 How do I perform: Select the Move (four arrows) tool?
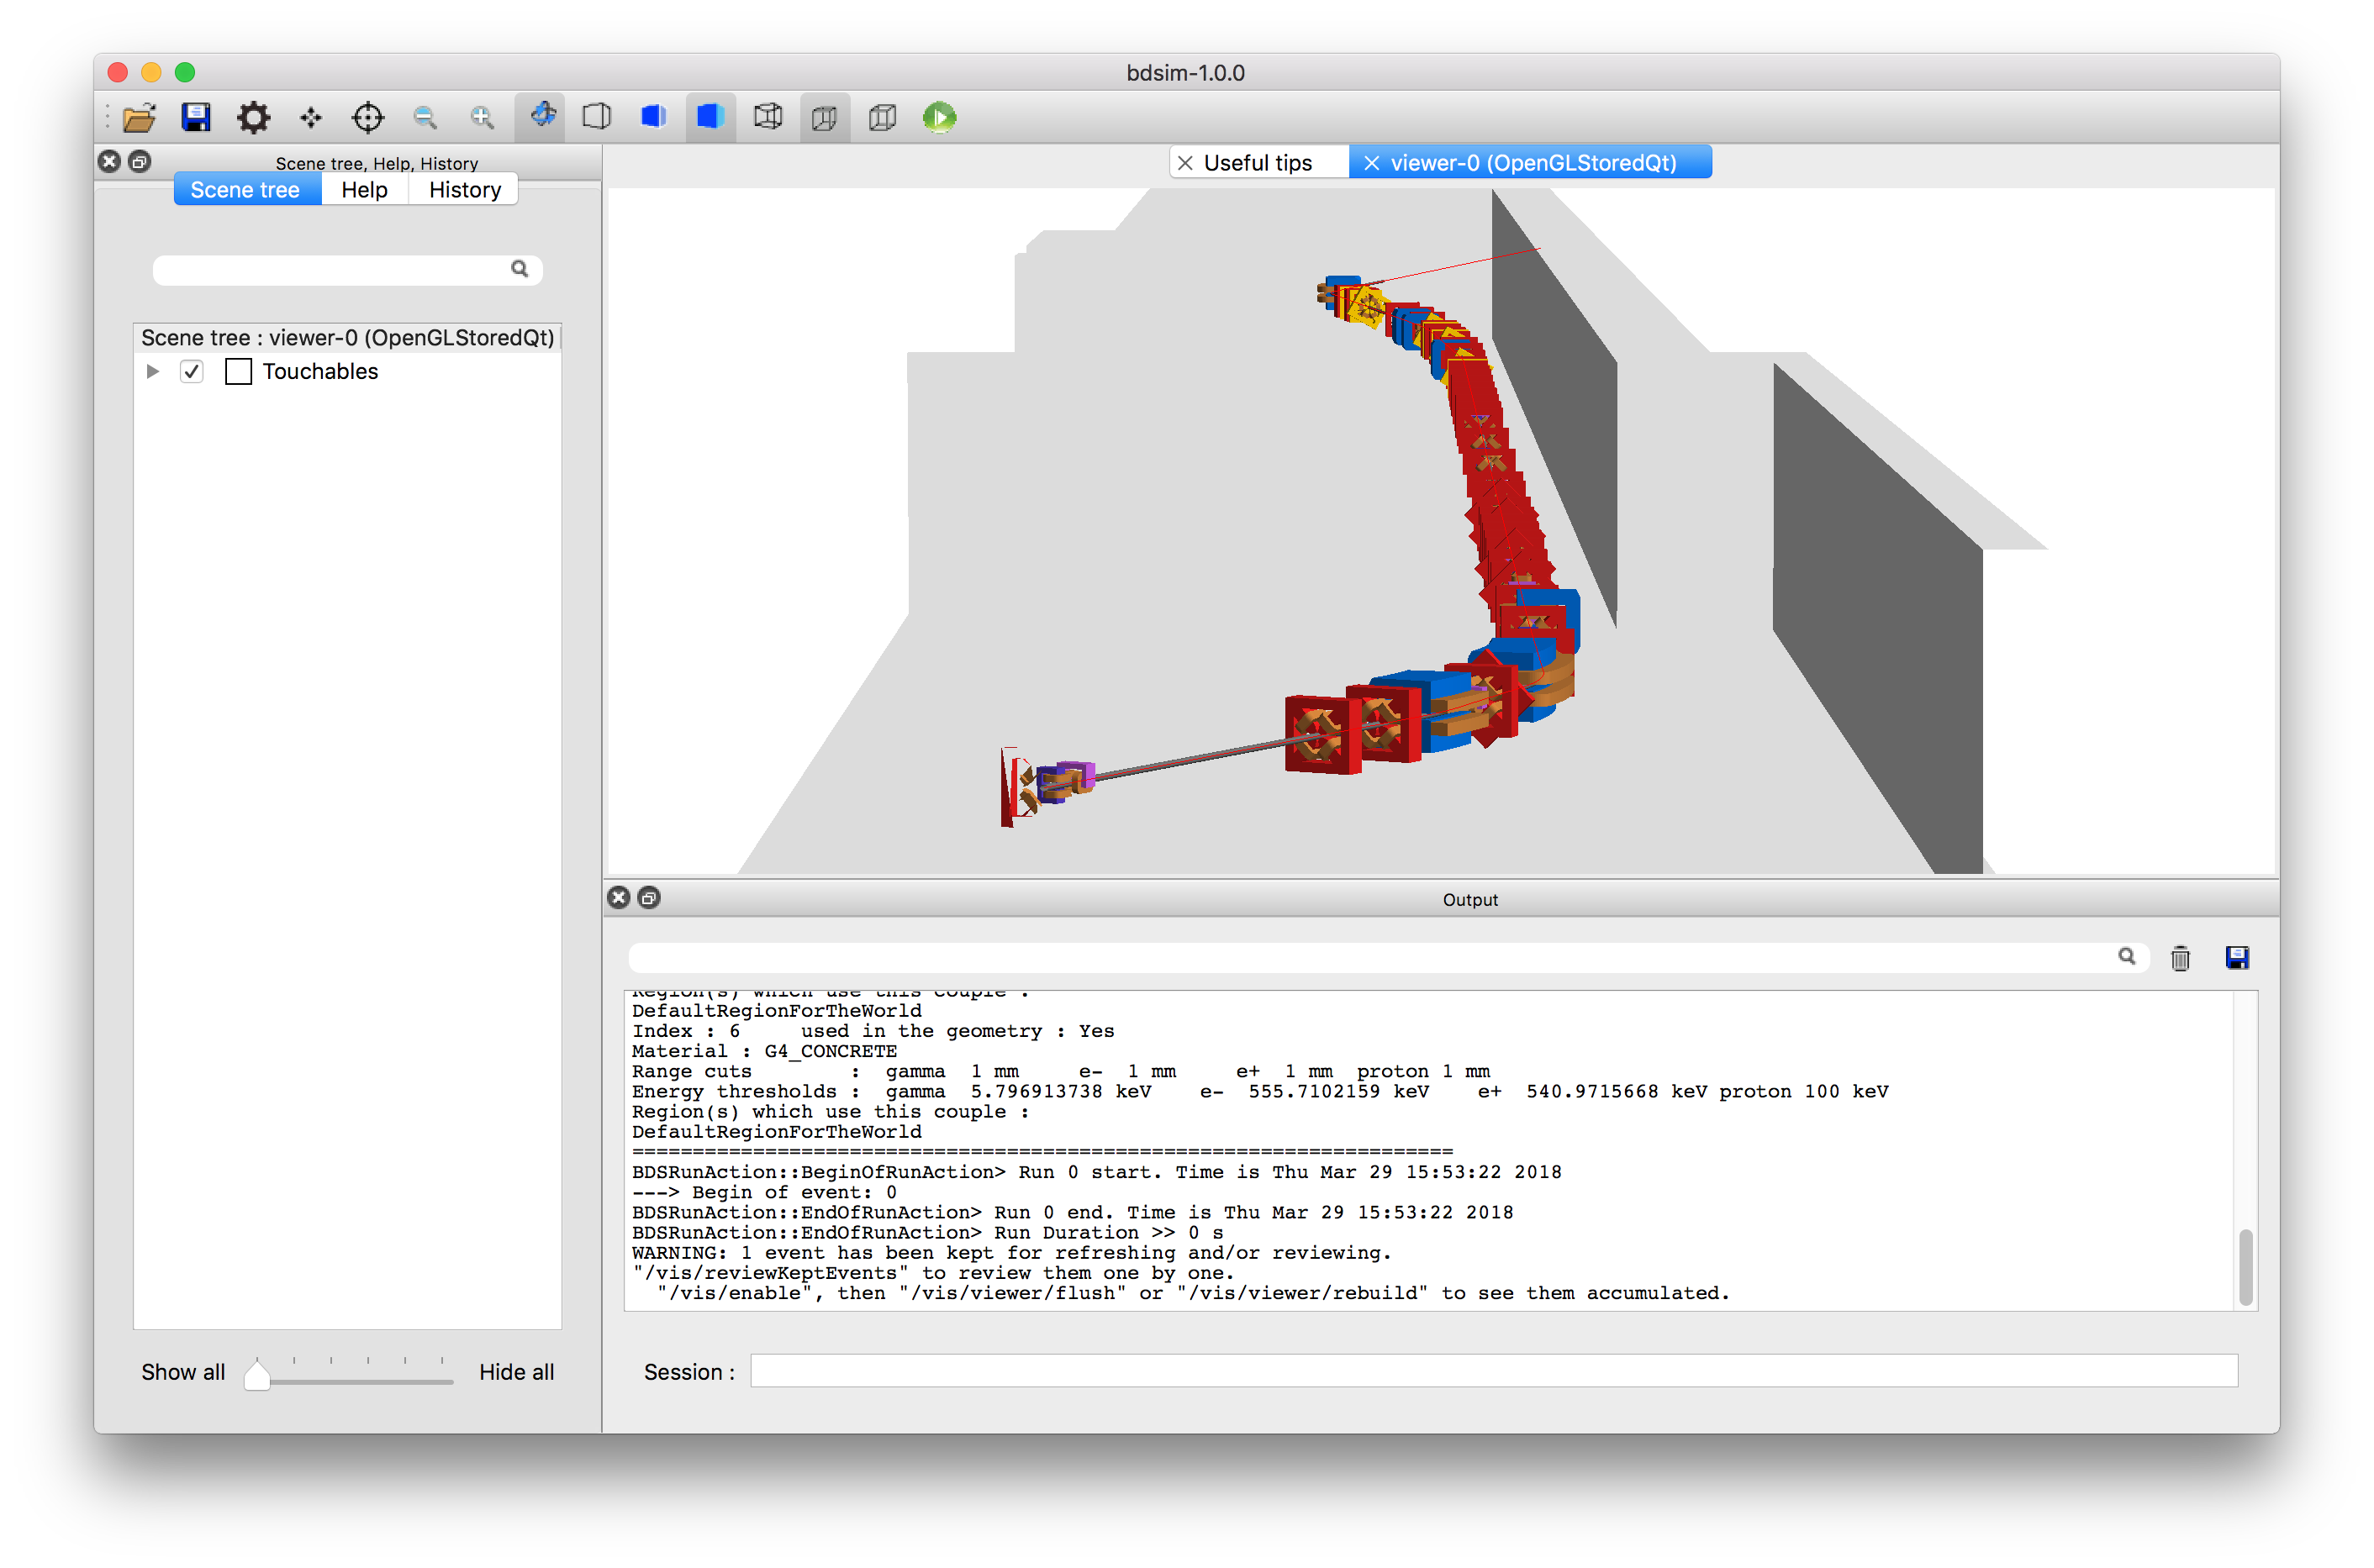(310, 118)
